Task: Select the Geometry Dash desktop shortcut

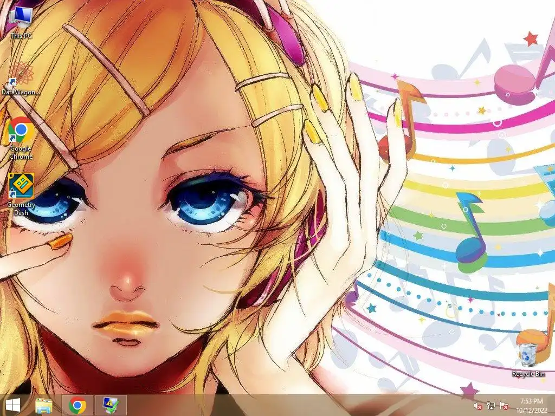Action: tap(21, 195)
